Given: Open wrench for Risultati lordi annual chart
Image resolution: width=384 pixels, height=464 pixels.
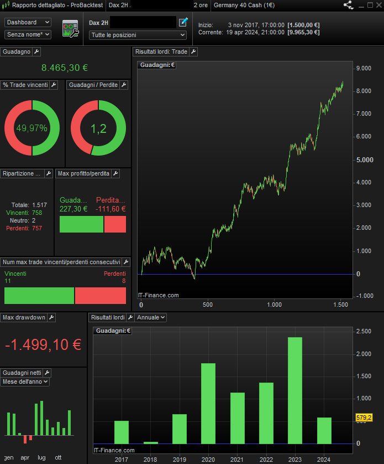Looking at the screenshot, I should click(130, 317).
